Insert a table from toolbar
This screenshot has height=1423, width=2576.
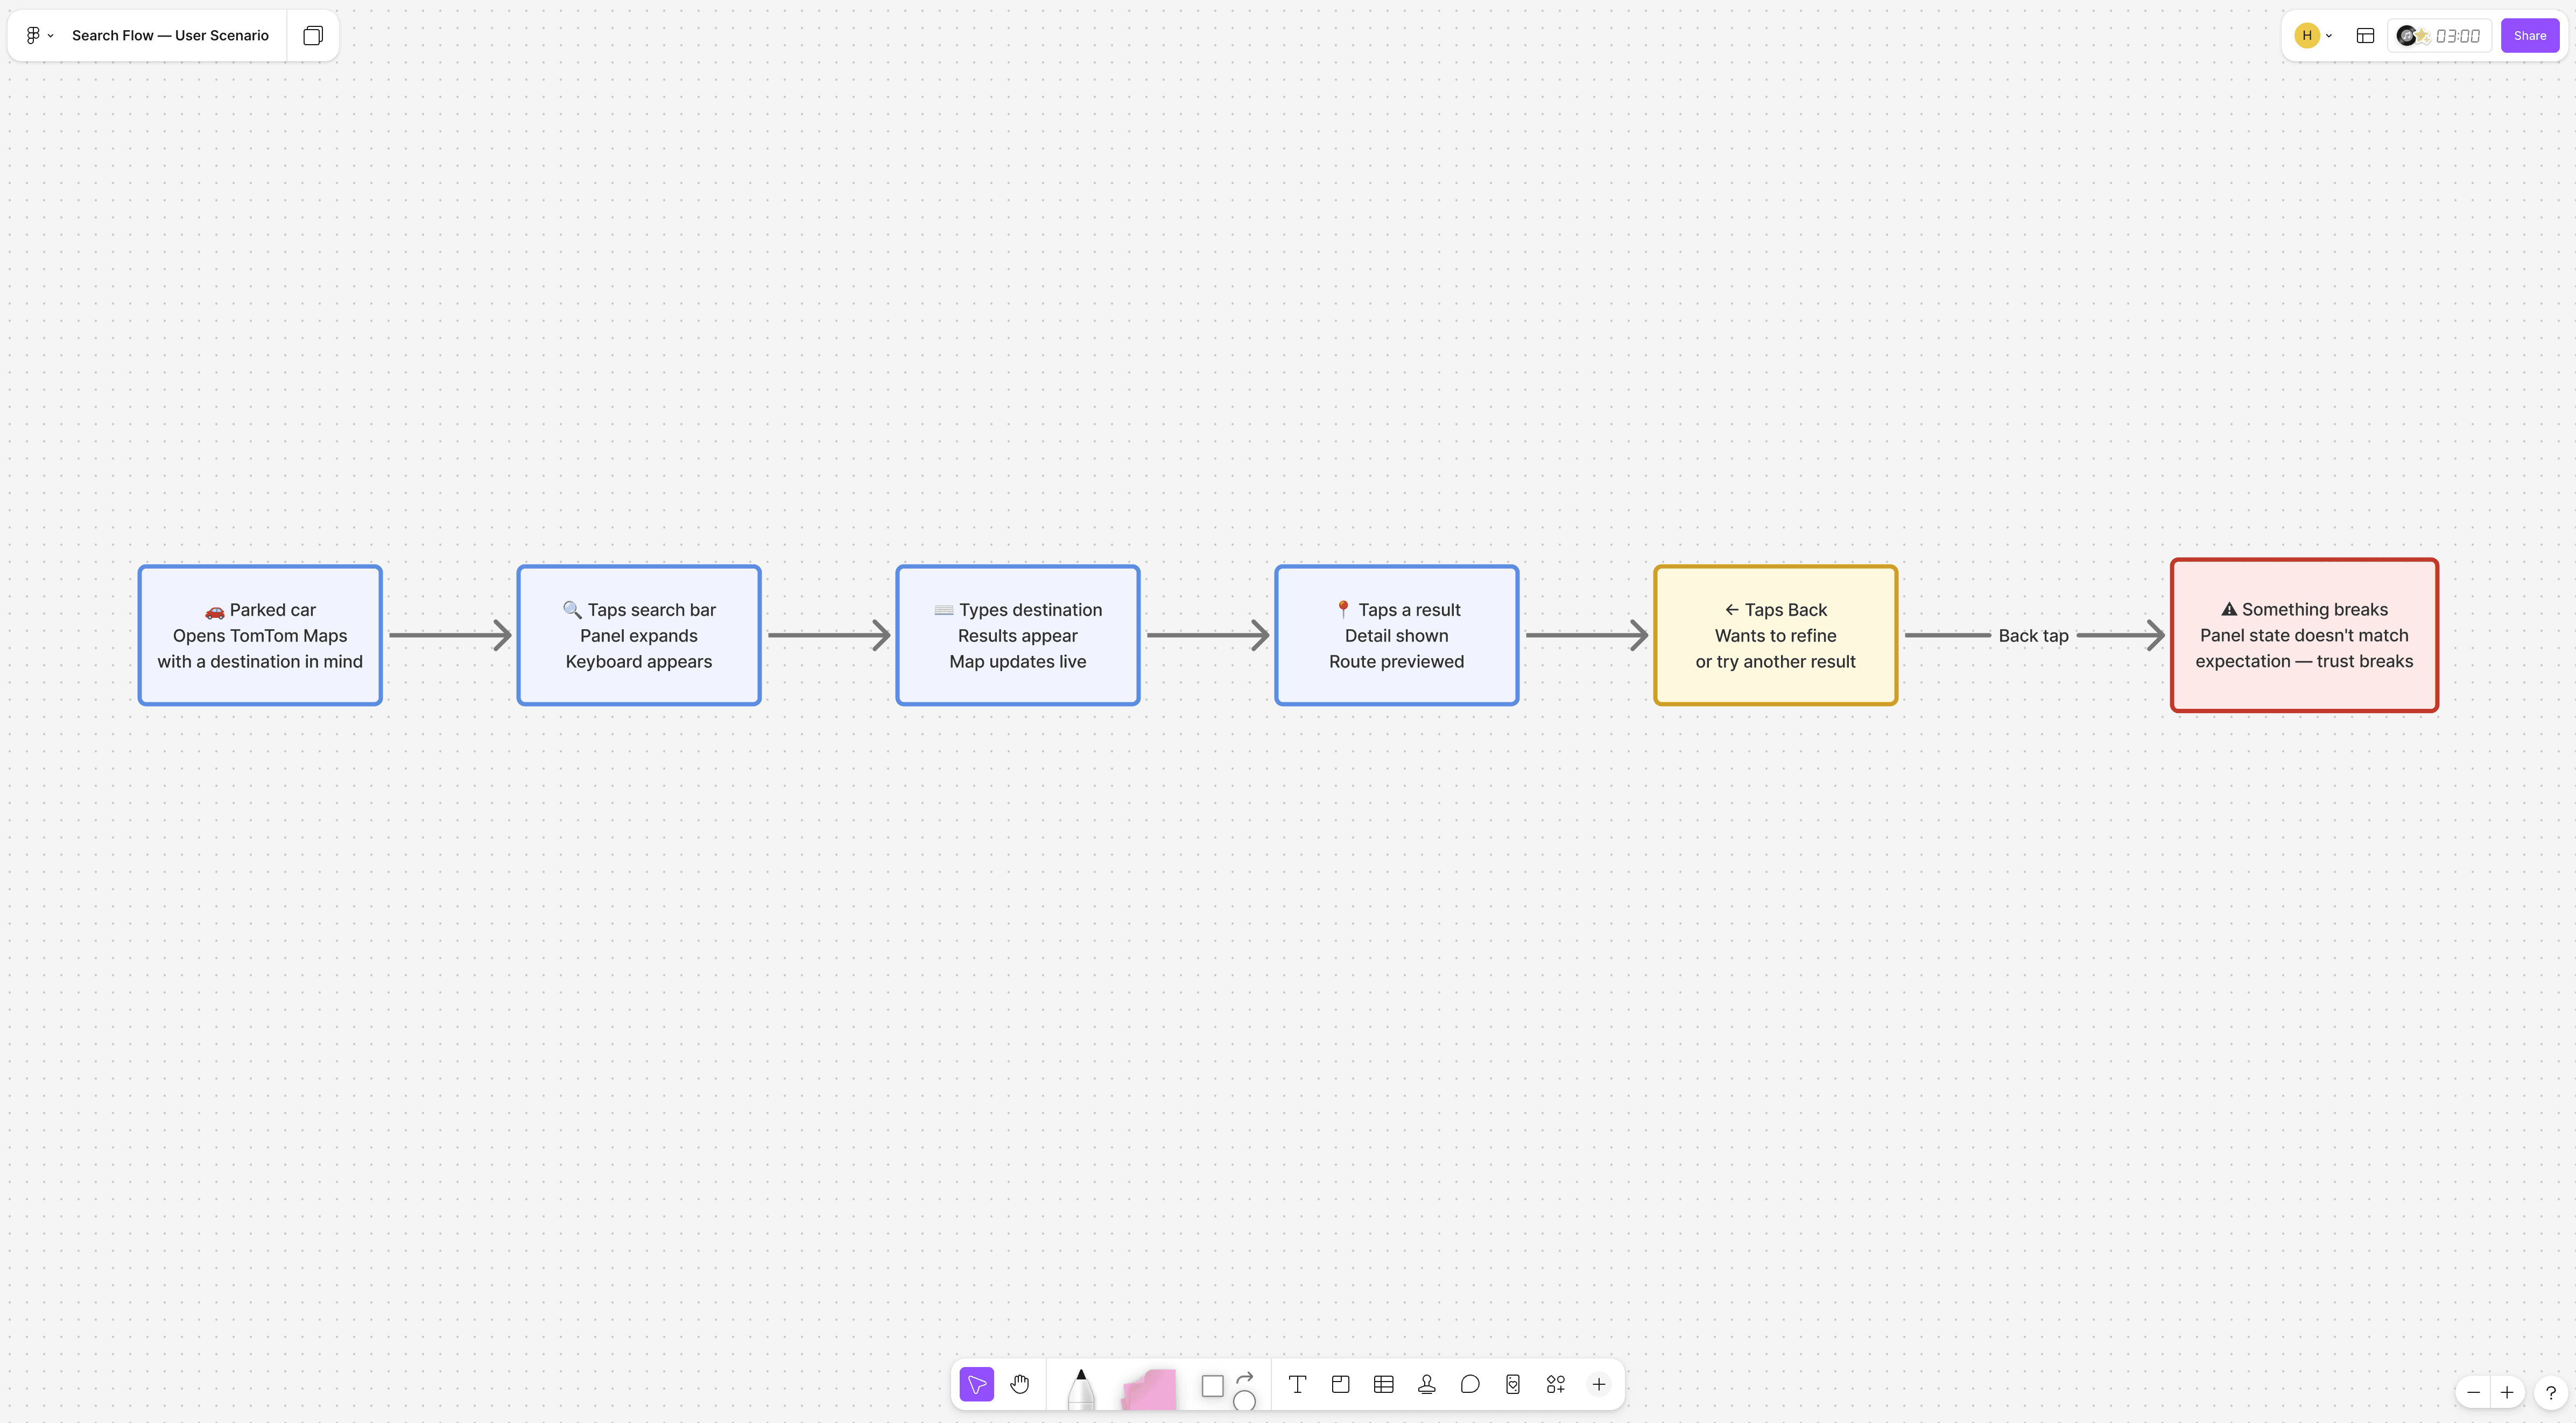[1383, 1385]
